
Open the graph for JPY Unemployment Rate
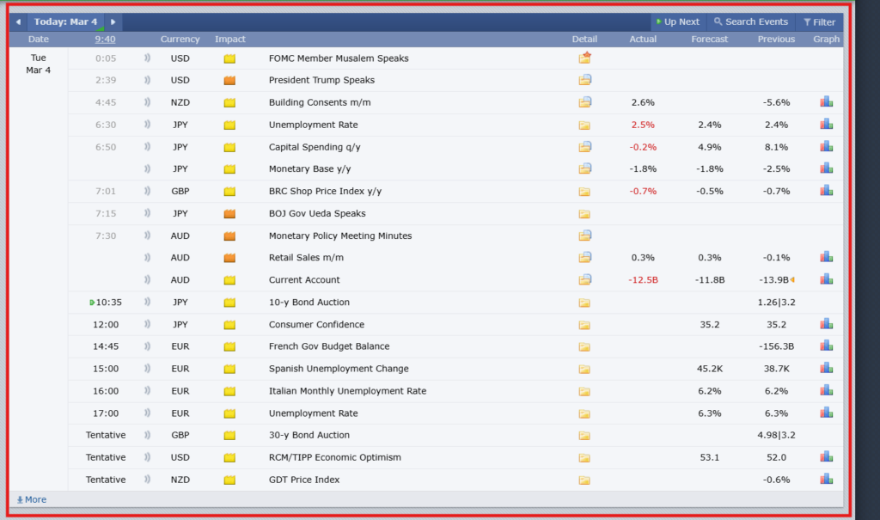[x=826, y=125]
